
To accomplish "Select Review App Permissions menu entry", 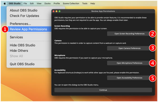I will 29,29.
